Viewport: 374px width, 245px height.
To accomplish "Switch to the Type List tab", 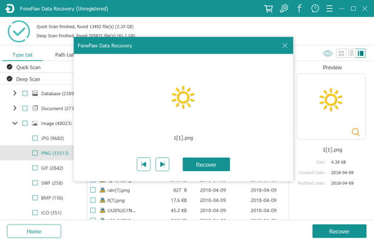I will [22, 55].
